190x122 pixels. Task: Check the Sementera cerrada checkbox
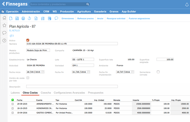coord(158,72)
